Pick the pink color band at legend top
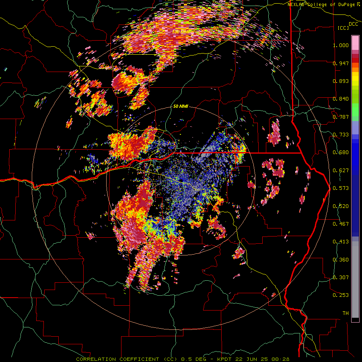Viewport: 362px width, 362px height. [x=355, y=43]
